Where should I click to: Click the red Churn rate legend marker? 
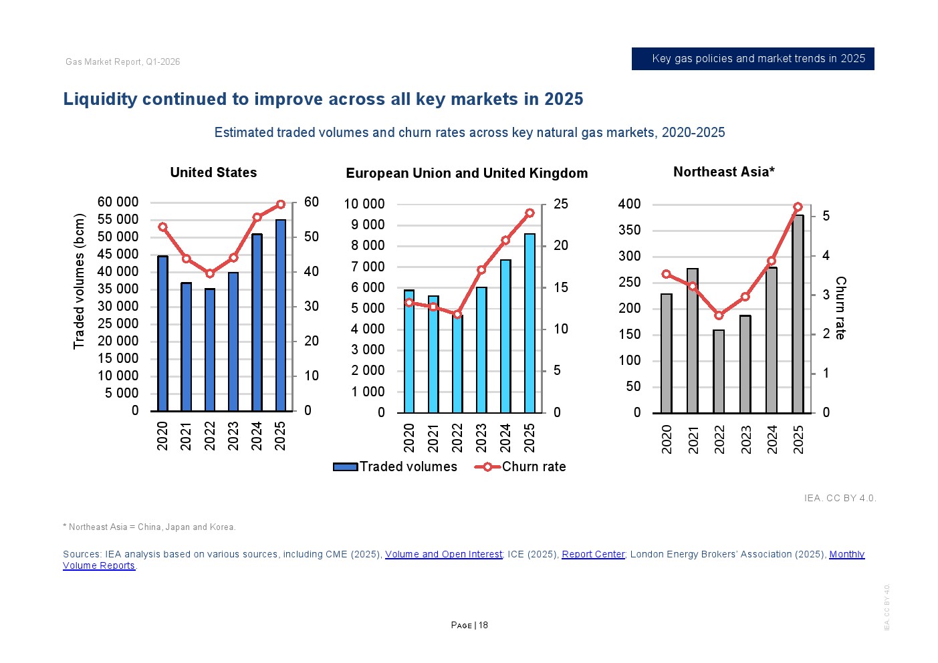point(487,467)
